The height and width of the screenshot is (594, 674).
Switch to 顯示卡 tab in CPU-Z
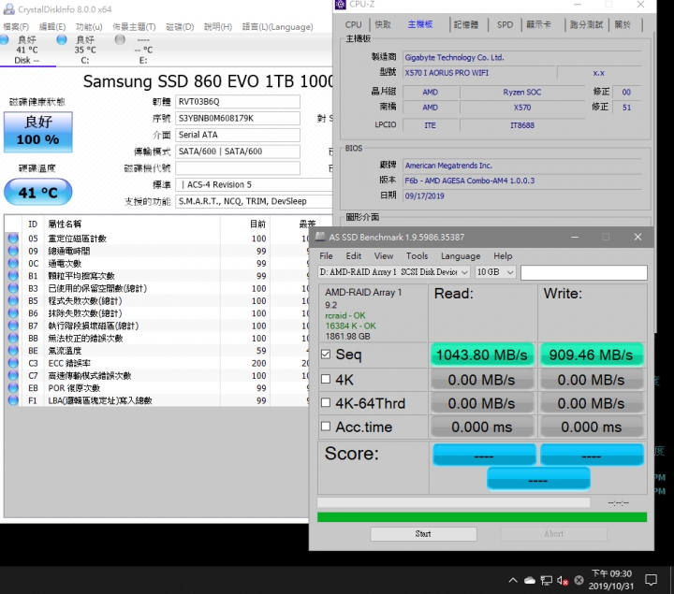point(538,24)
